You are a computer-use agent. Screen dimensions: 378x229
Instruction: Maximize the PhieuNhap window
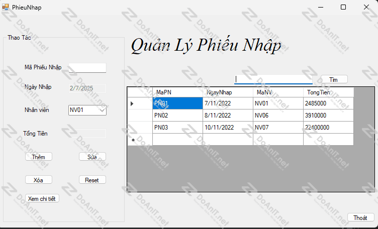point(343,7)
